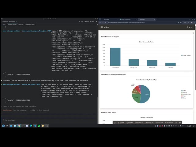Click the Copy button in Konsole toolbar
This screenshot has width=196, height=147.
point(81,22)
